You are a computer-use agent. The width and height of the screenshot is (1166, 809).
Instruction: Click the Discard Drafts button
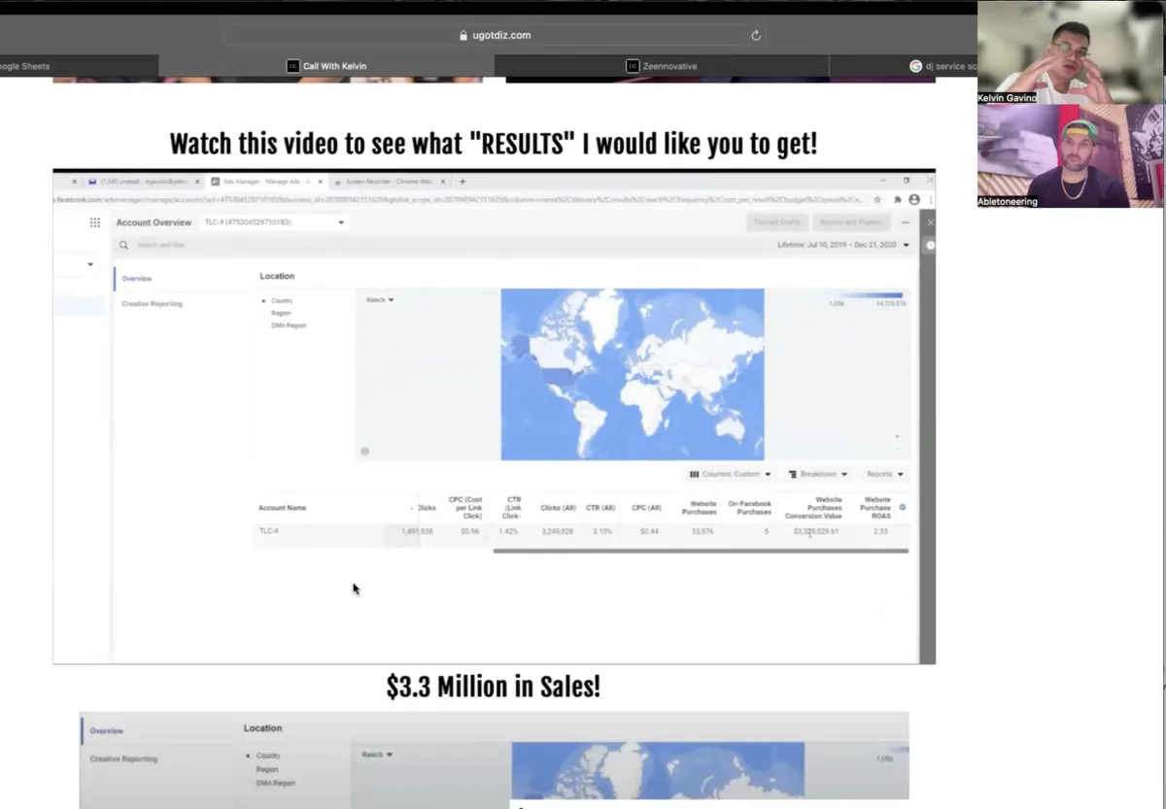point(777,222)
